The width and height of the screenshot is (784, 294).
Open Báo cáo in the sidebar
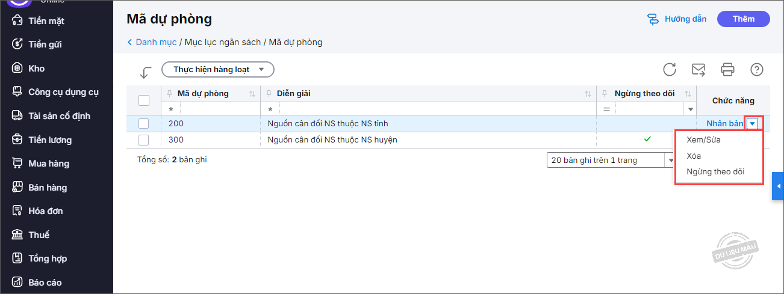click(45, 283)
